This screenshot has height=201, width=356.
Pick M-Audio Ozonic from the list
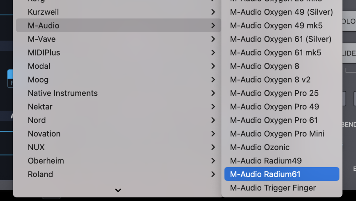tap(260, 147)
